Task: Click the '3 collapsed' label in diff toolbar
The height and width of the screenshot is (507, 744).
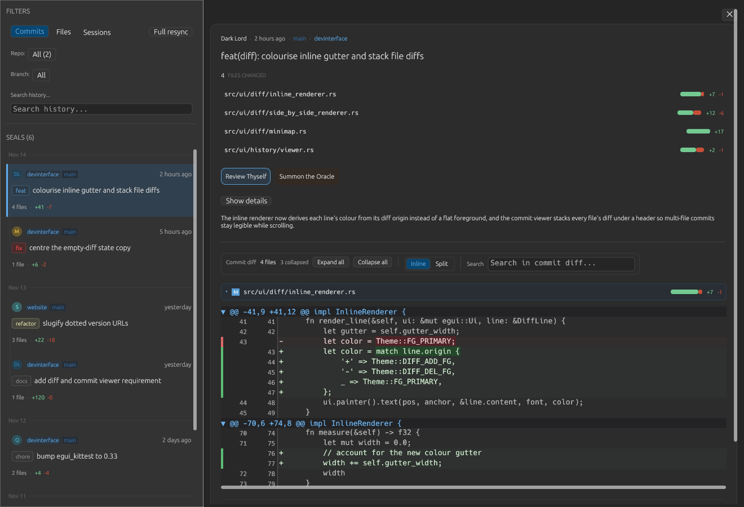Action: pos(294,263)
